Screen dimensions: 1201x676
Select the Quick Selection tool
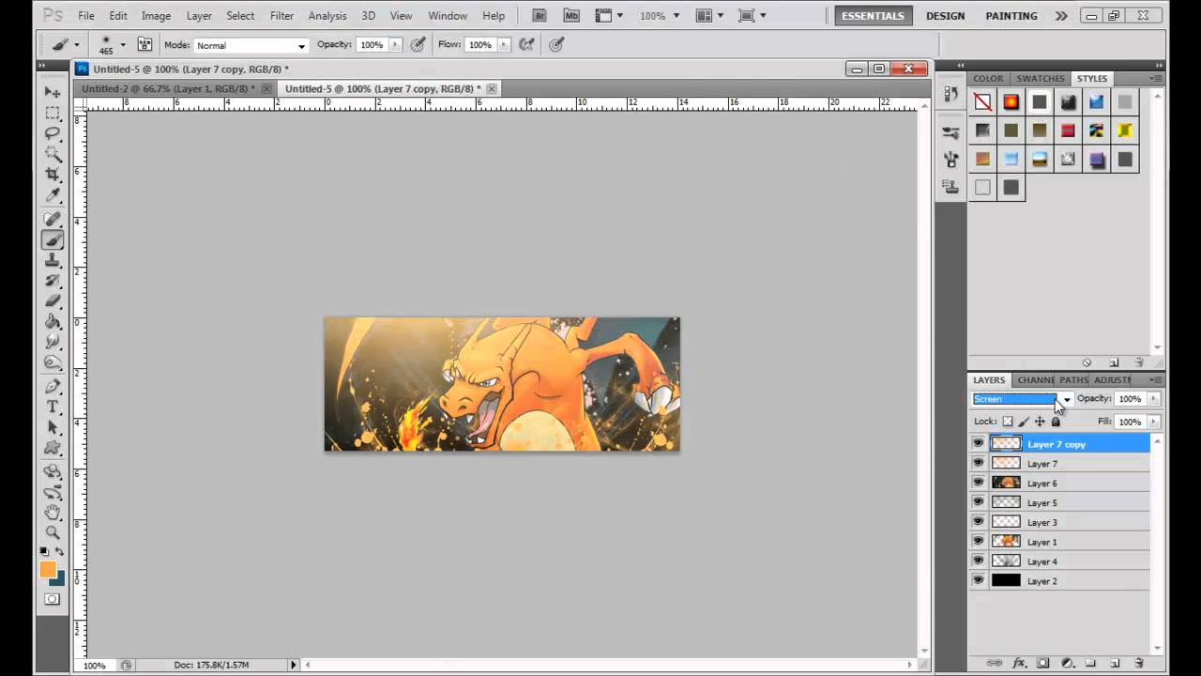point(53,154)
